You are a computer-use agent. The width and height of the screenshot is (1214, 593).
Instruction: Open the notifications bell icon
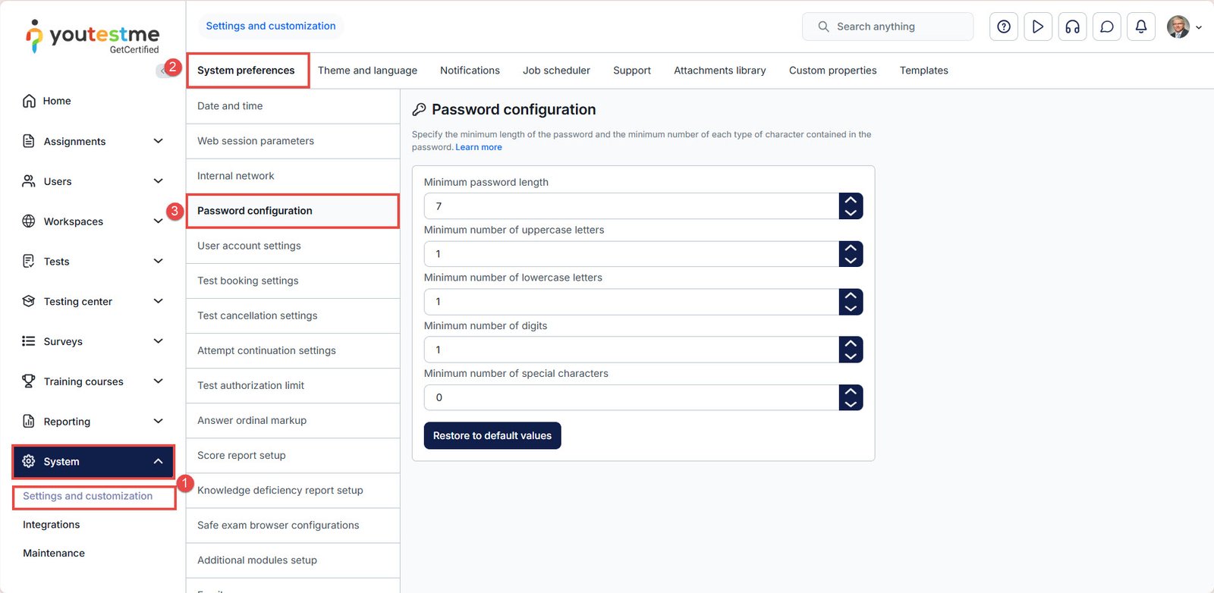[x=1141, y=27]
